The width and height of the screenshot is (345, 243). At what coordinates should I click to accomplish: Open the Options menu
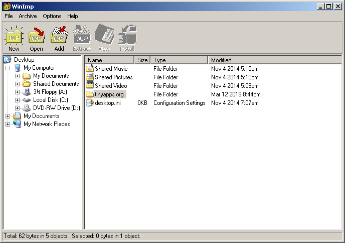click(52, 16)
